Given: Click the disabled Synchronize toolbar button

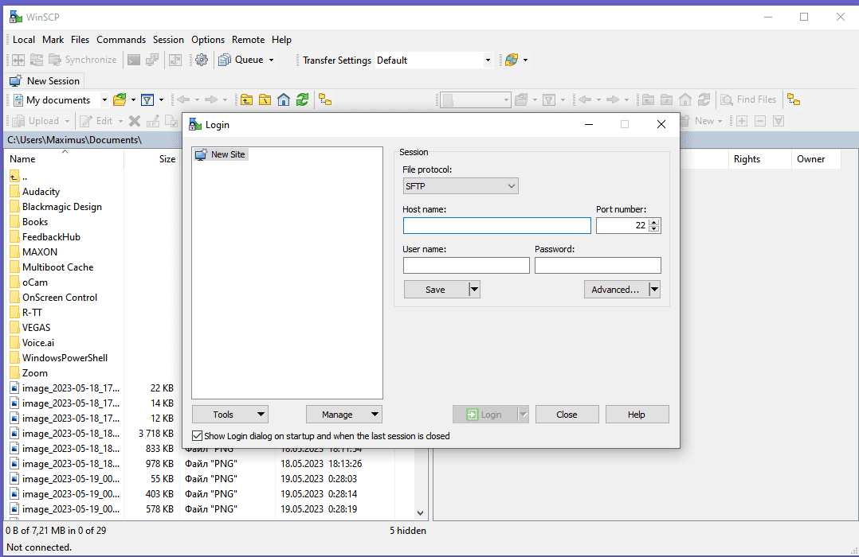Looking at the screenshot, I should [83, 60].
